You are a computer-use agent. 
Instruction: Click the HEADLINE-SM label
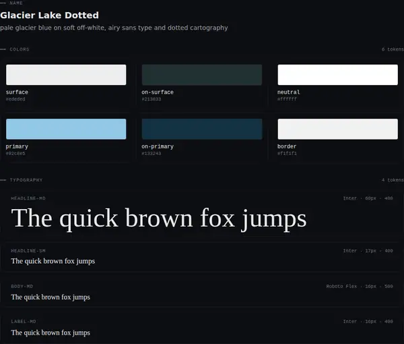click(28, 251)
